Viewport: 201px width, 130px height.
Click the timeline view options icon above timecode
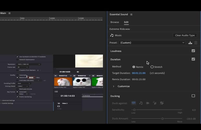pos(56,92)
